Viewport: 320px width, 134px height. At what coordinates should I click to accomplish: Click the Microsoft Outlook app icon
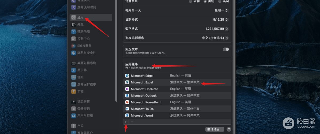[127, 95]
